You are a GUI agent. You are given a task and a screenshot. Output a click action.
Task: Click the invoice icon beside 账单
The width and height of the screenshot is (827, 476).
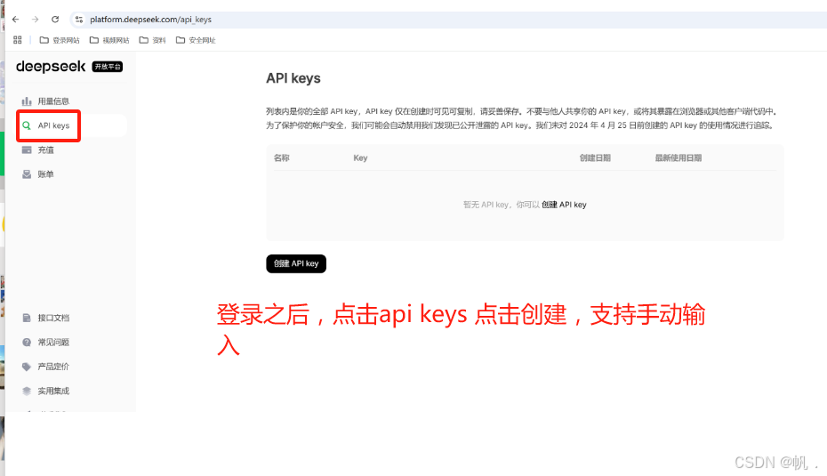27,174
